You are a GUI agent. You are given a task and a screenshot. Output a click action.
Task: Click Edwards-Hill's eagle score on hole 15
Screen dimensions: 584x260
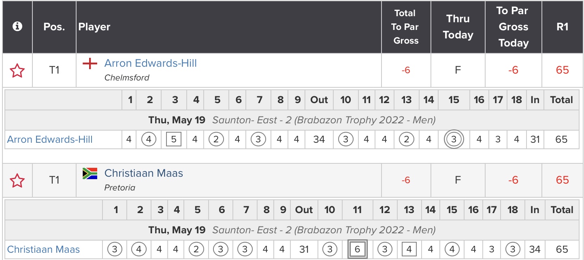pos(454,140)
